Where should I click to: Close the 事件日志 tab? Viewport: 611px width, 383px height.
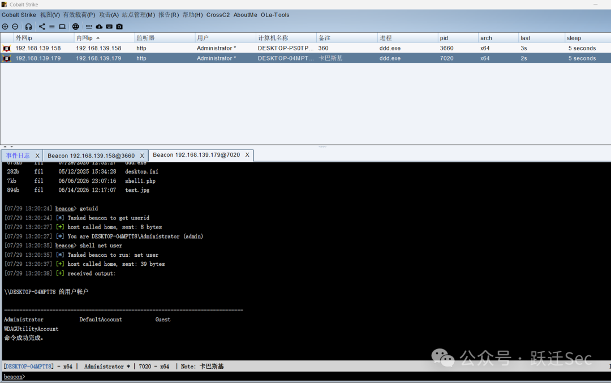(37, 156)
